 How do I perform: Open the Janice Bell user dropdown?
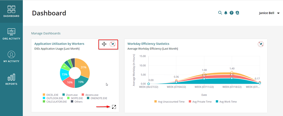269,13
